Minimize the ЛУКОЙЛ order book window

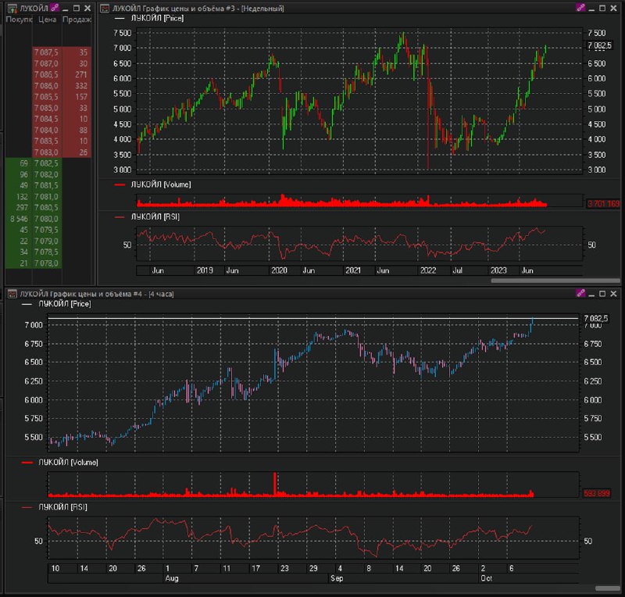point(66,9)
